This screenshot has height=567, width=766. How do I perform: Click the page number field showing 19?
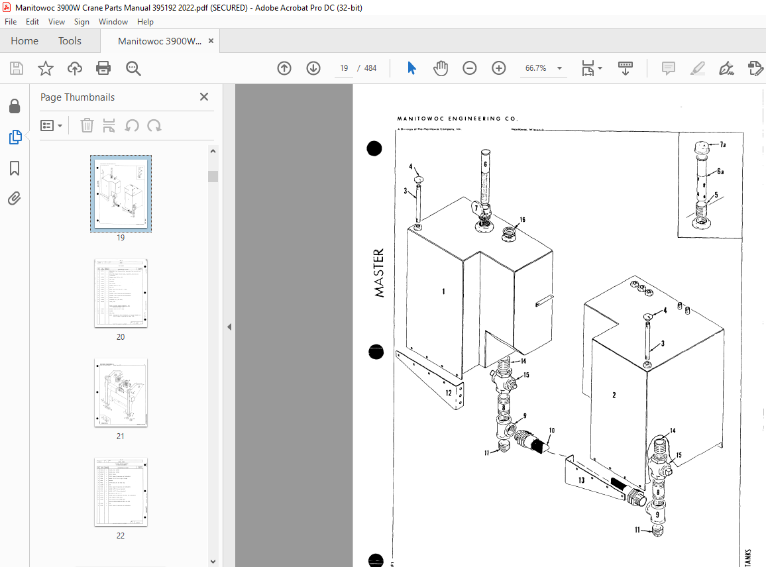click(x=344, y=68)
